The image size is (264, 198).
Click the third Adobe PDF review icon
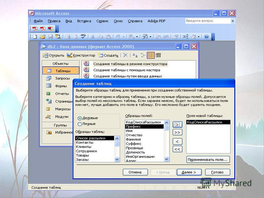point(50,29)
